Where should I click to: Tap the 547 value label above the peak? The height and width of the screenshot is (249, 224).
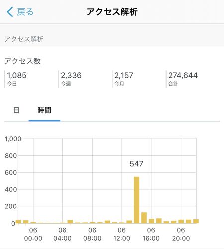tap(136, 164)
